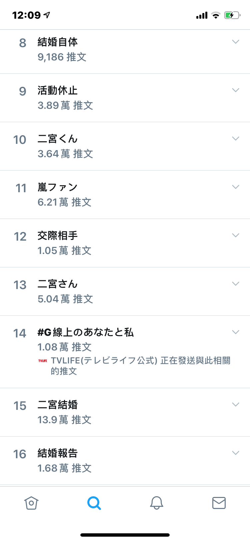This screenshot has height=542, width=250.
Task: Tap the TVLIFE logo icon
Action: pos(43,361)
